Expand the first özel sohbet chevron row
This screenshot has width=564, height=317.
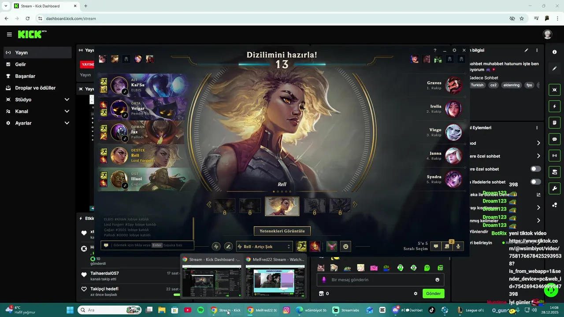pyautogui.click(x=538, y=156)
